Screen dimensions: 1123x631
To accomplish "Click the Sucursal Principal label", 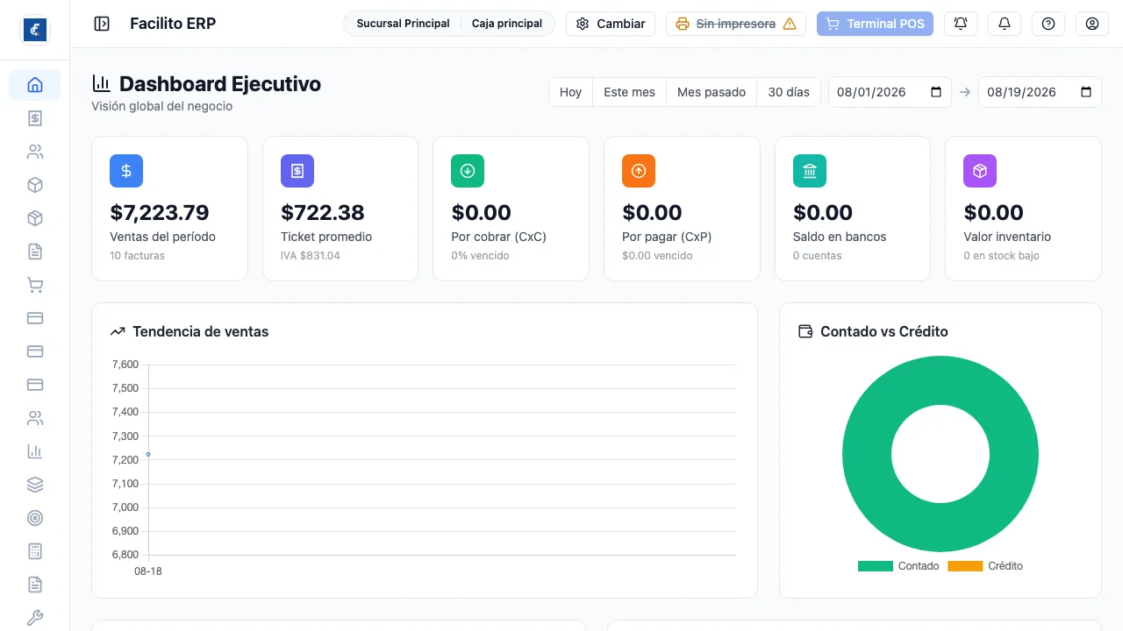I will pos(403,24).
